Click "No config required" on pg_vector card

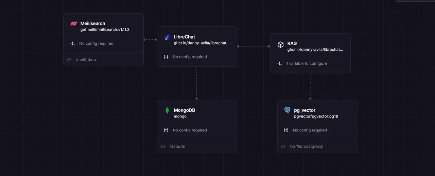[310, 130]
